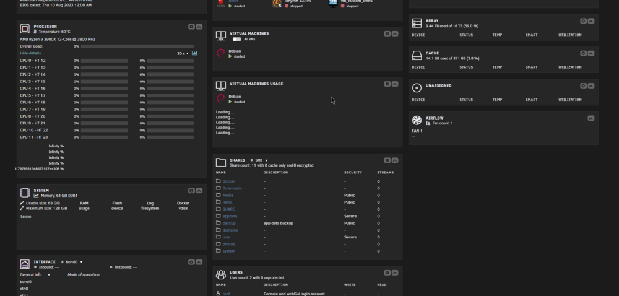Open the root user link
This screenshot has width=619, height=296.
point(226,294)
